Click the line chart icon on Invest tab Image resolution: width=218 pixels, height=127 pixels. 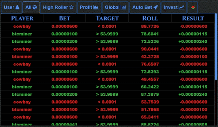pyautogui.click(x=181, y=8)
